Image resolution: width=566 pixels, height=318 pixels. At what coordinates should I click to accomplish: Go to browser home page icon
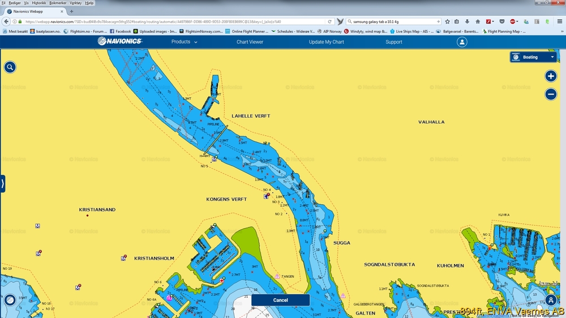pyautogui.click(x=478, y=22)
